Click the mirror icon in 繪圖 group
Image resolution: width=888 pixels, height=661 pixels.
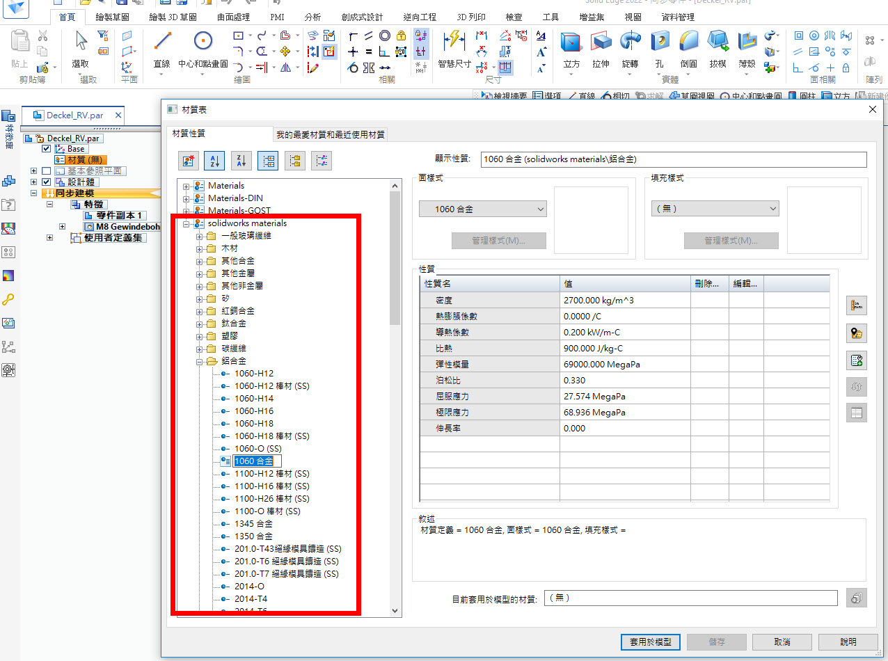point(285,67)
